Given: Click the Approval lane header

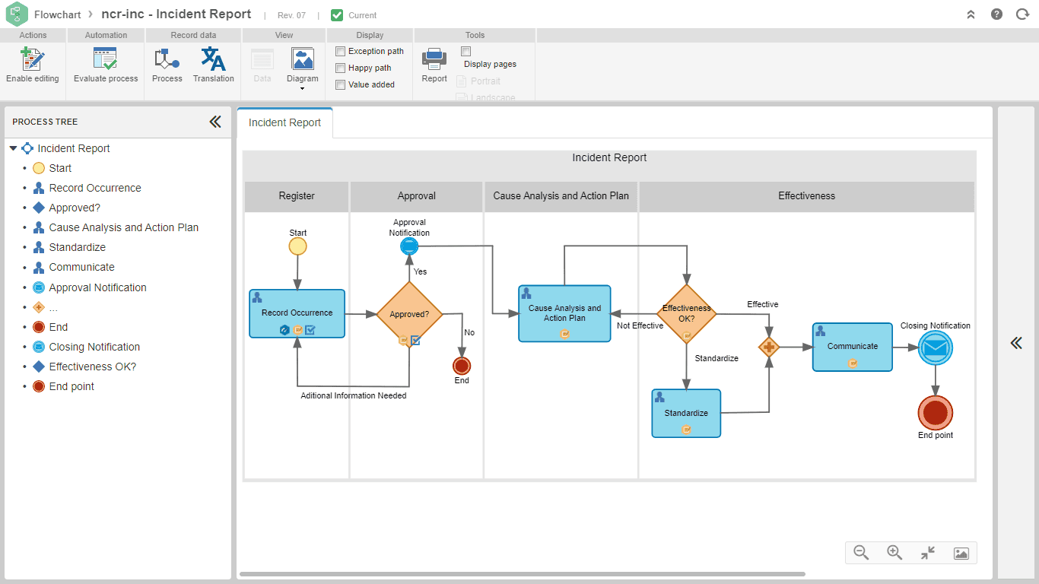Looking at the screenshot, I should coord(417,196).
